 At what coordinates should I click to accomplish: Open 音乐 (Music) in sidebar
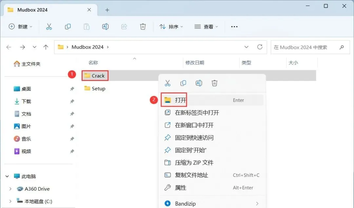click(22, 139)
